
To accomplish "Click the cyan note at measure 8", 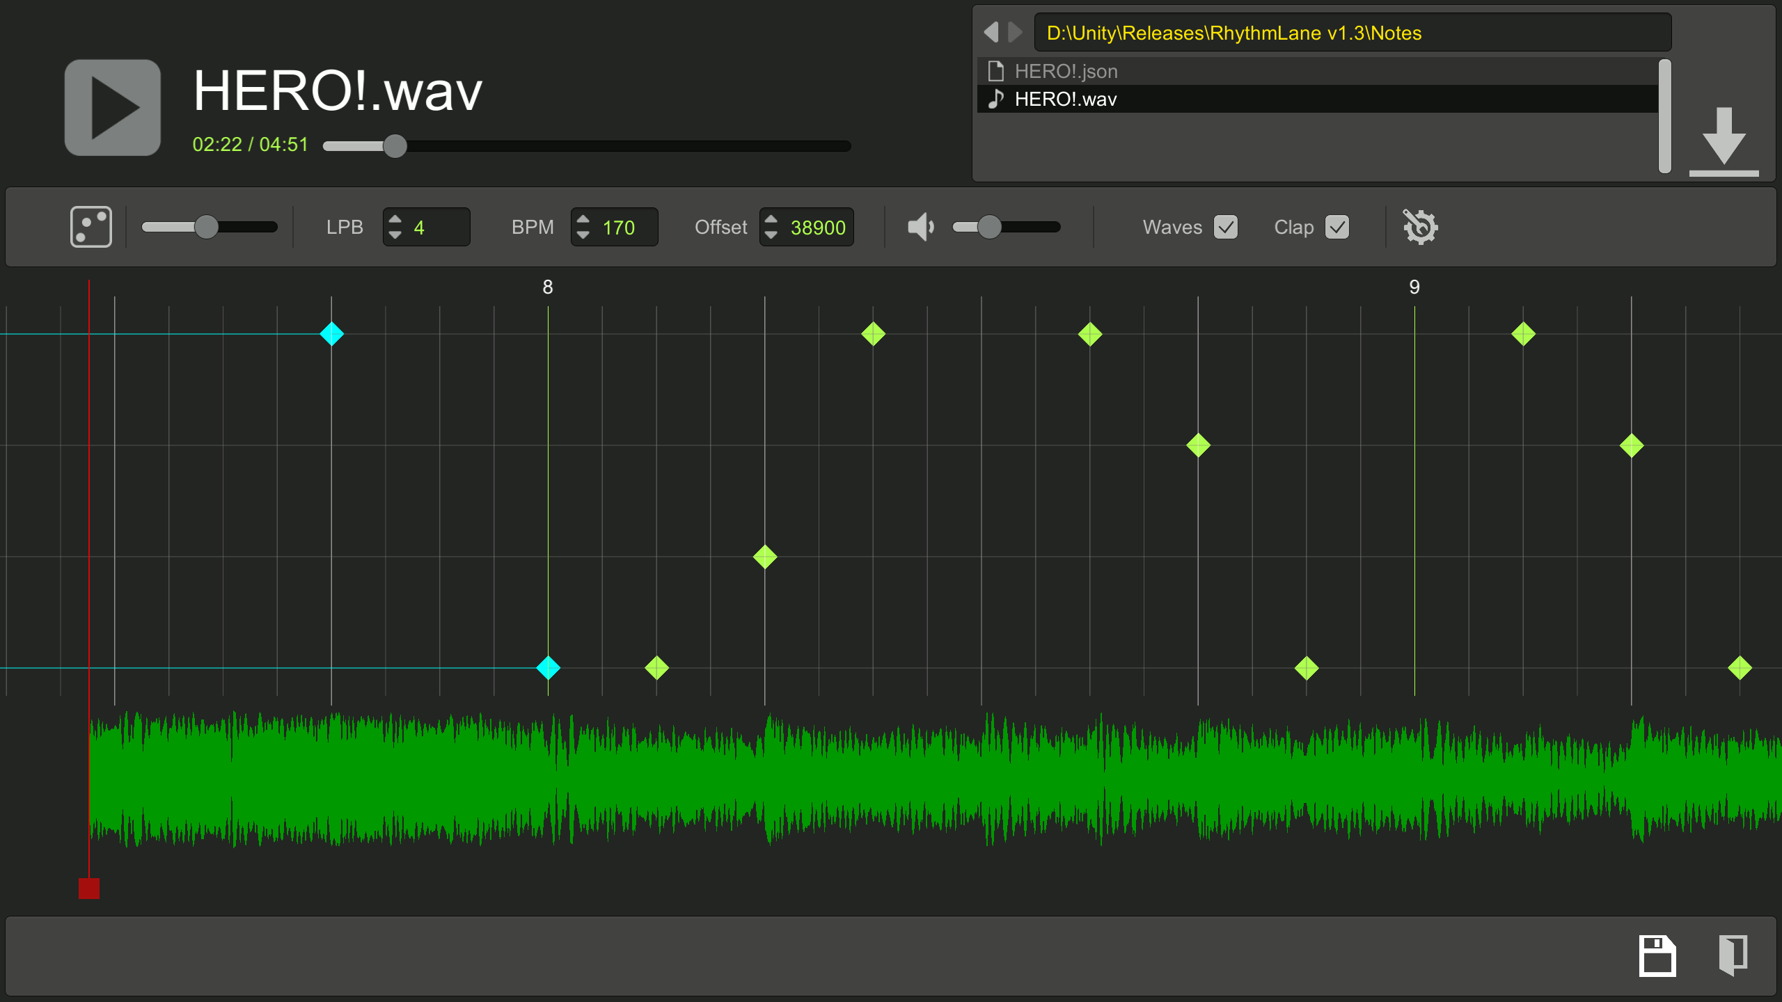I will [548, 668].
